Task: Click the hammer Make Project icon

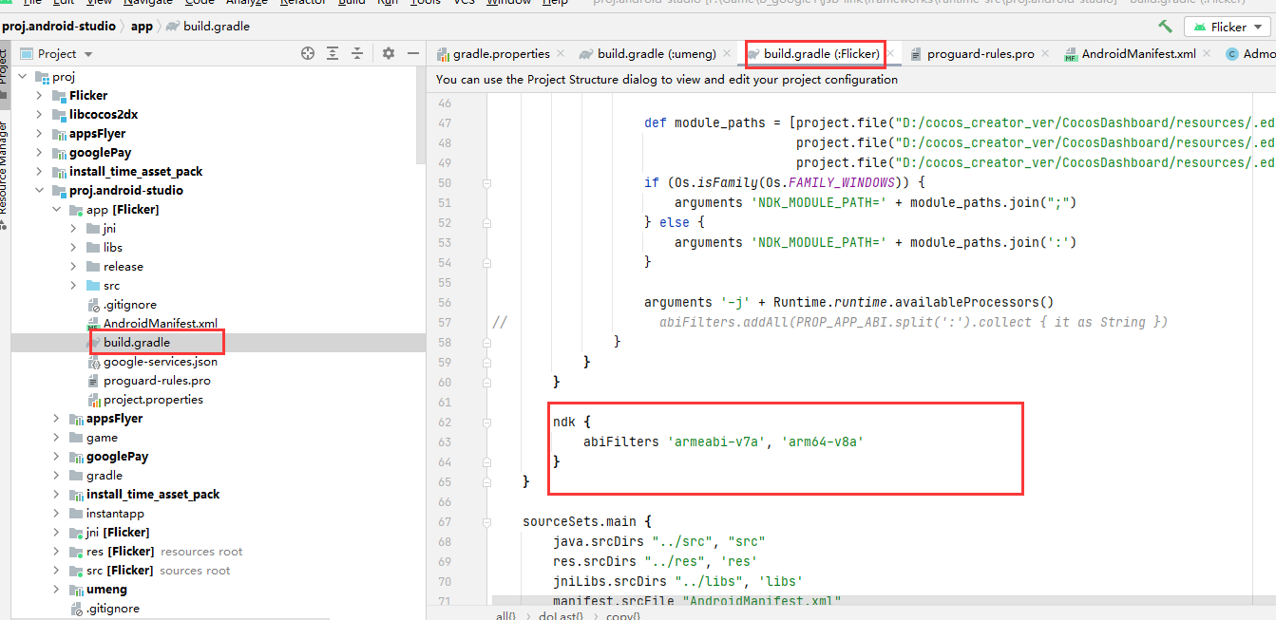Action: 1165,27
